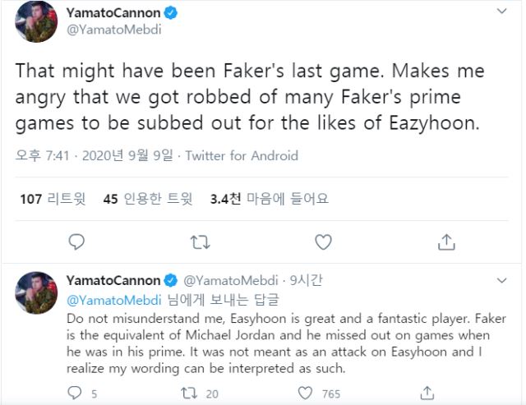The height and width of the screenshot is (405, 526).
Task: Open the 107 리트윗 retweets list
Action: (53, 199)
